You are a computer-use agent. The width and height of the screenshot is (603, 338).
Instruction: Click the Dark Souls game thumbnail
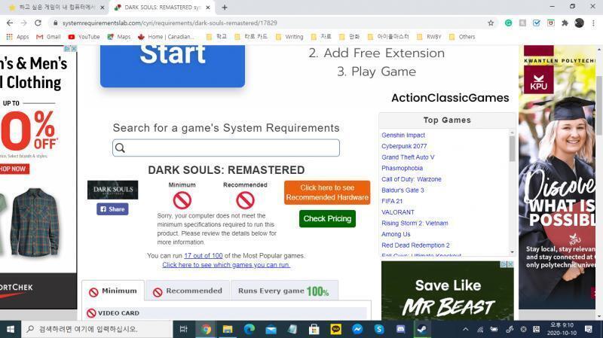[112, 190]
